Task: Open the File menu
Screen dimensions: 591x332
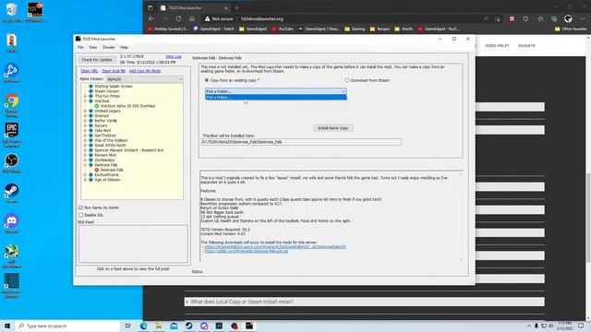Action: (x=80, y=47)
